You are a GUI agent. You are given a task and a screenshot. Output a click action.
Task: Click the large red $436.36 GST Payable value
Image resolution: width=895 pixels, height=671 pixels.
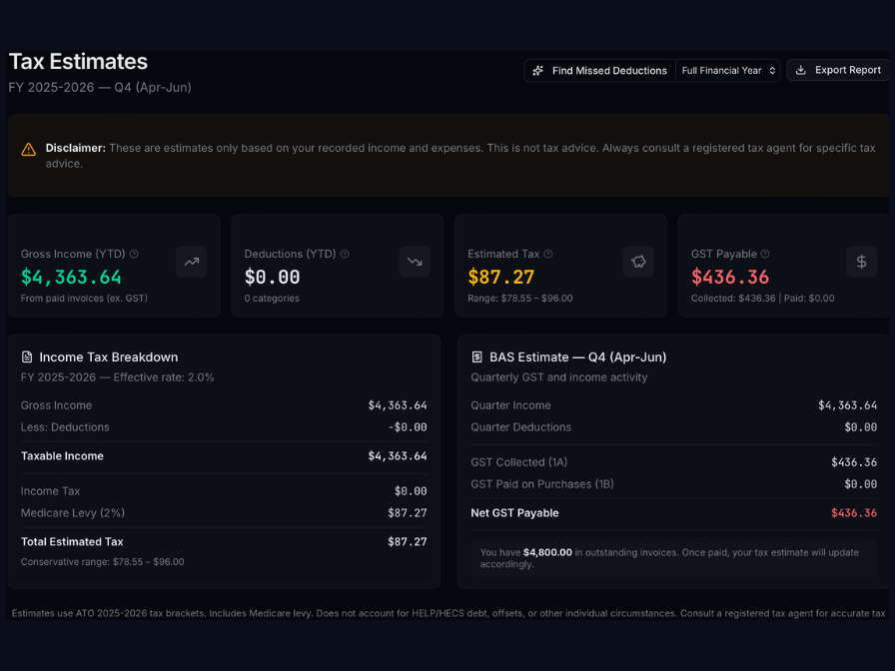click(x=730, y=278)
